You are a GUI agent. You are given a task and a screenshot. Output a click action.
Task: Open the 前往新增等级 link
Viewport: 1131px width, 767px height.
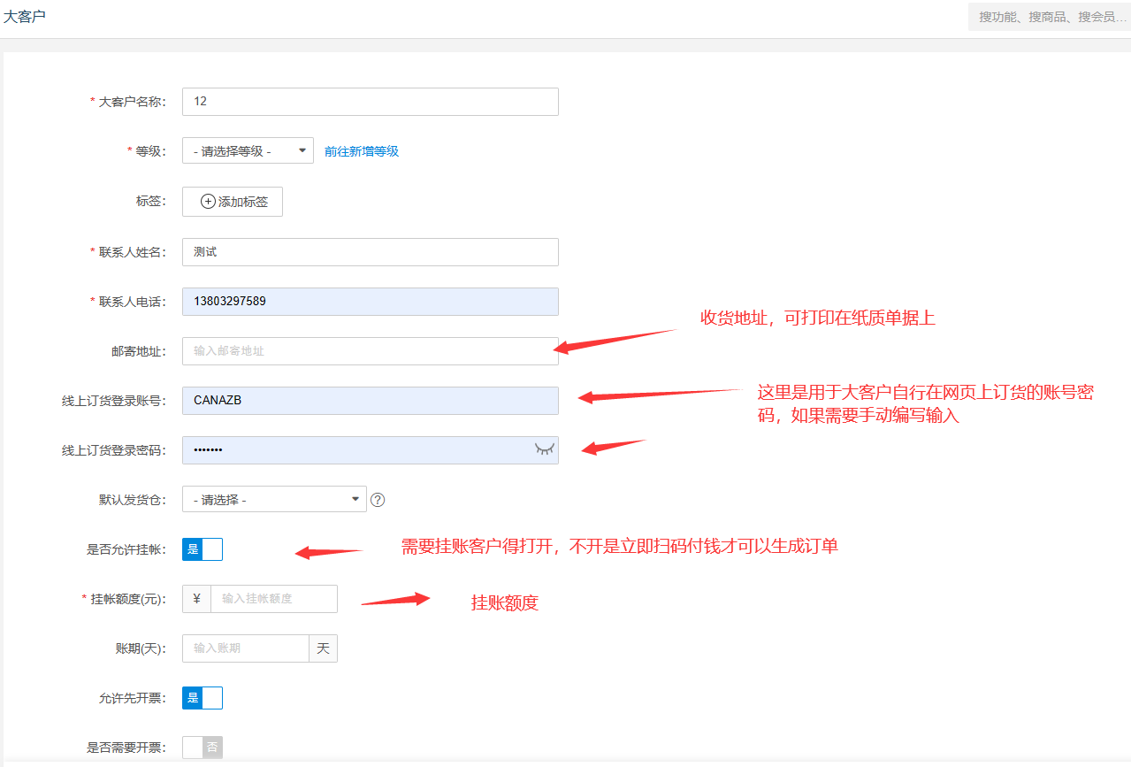click(x=362, y=151)
